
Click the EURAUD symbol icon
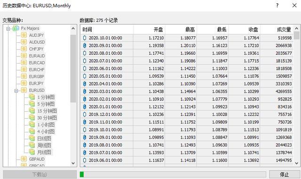coord(24,56)
